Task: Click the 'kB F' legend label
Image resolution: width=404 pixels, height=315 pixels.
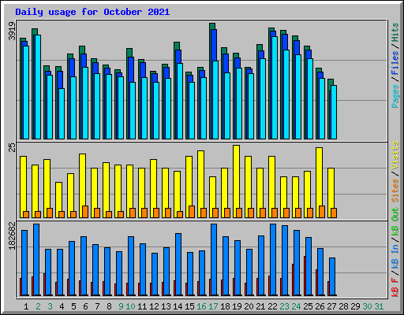Action: click(395, 287)
